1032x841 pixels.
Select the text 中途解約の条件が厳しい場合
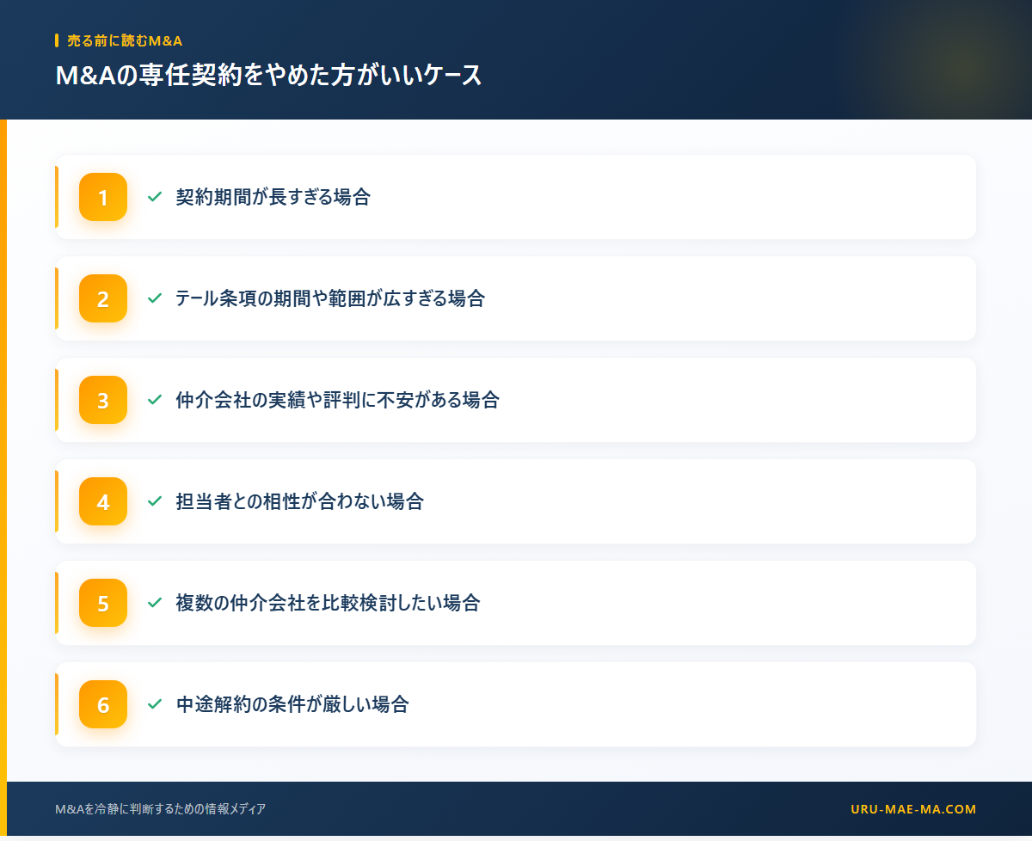coord(292,704)
